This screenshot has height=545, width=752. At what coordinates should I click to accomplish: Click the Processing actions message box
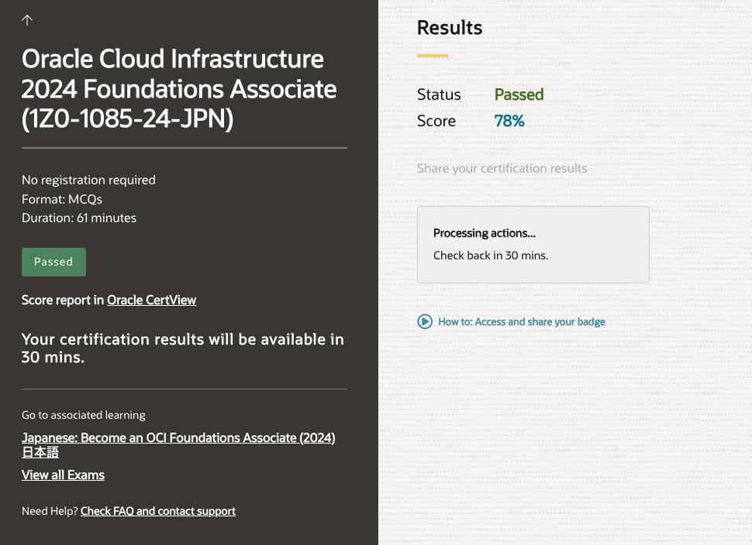533,244
